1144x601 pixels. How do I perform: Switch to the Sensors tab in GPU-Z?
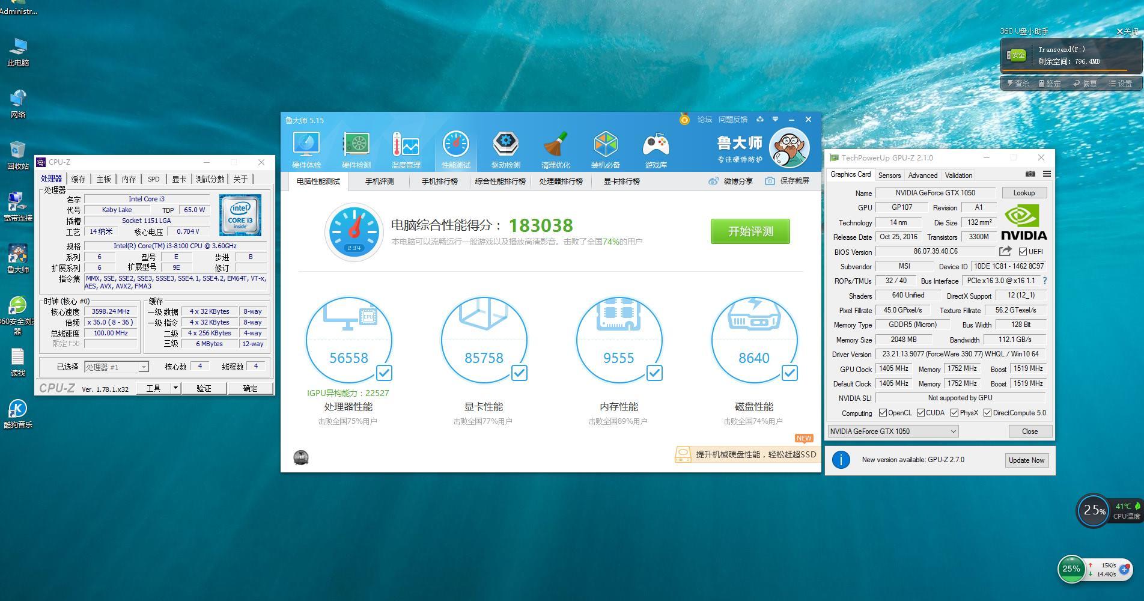click(889, 175)
